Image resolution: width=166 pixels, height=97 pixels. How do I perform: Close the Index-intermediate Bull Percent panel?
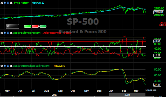[x=2, y=66]
